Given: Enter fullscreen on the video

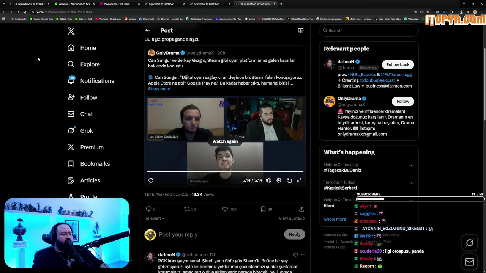Looking at the screenshot, I should (x=299, y=180).
